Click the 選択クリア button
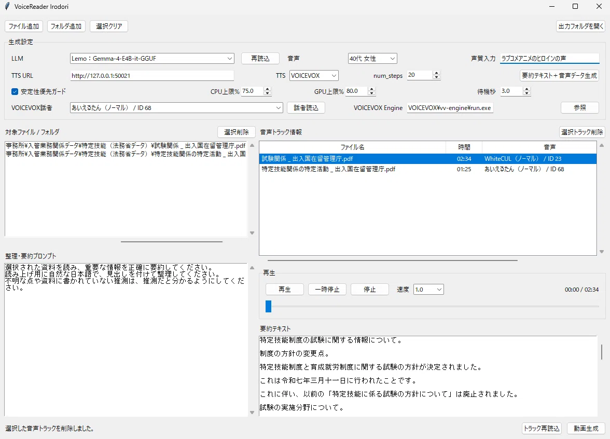This screenshot has height=439, width=610. click(x=109, y=26)
